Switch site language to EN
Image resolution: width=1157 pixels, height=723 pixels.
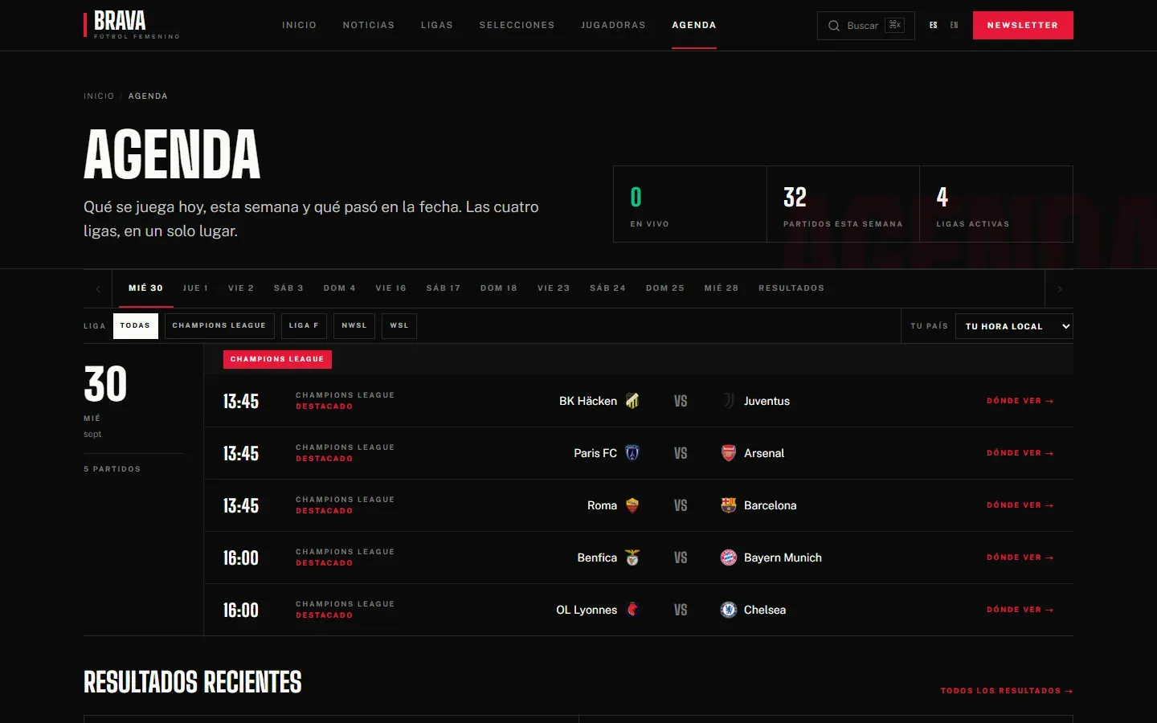pos(955,26)
